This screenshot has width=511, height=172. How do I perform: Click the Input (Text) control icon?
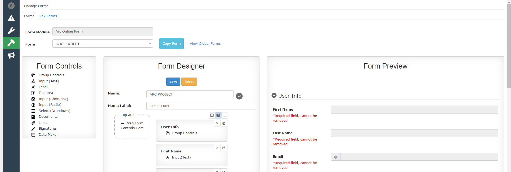(x=33, y=81)
